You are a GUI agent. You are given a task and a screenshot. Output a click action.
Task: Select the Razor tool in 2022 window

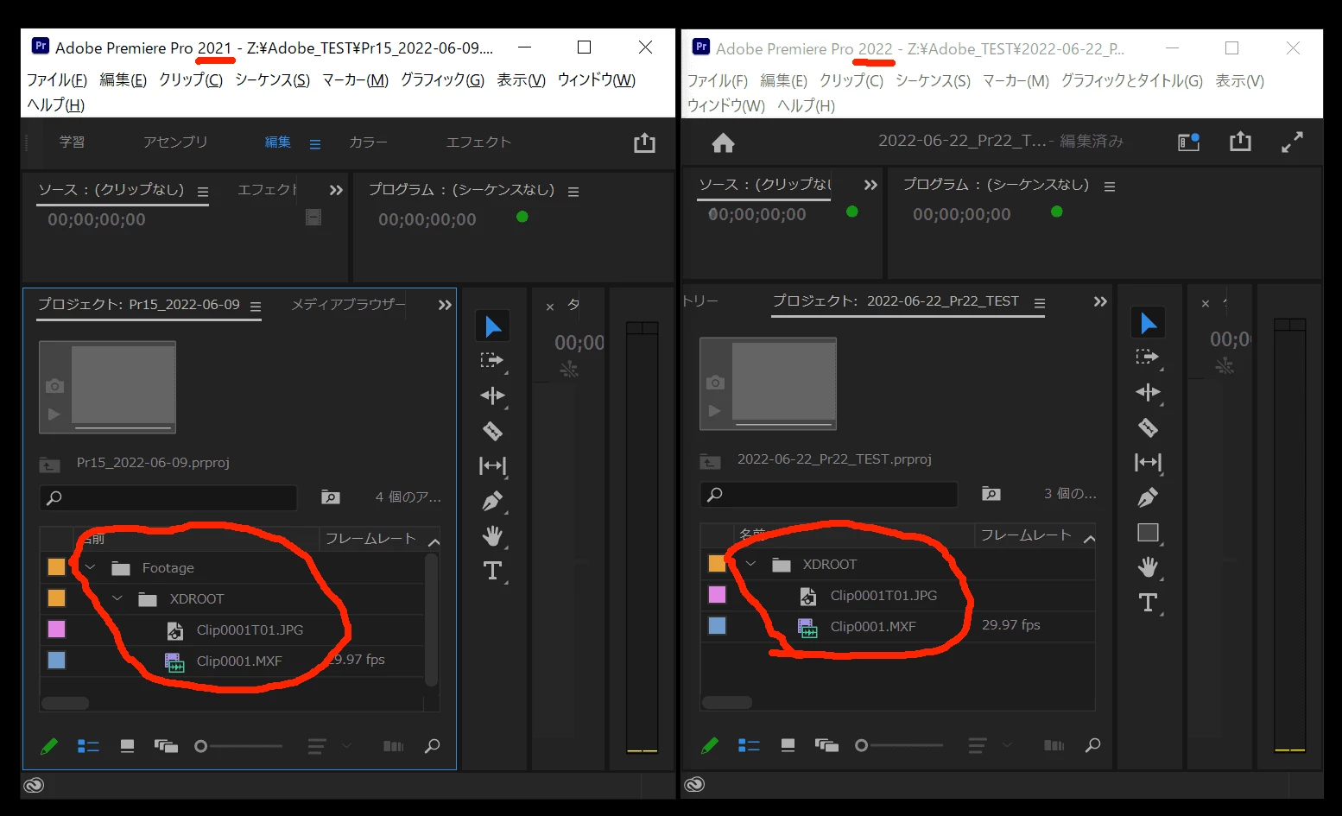1148,427
